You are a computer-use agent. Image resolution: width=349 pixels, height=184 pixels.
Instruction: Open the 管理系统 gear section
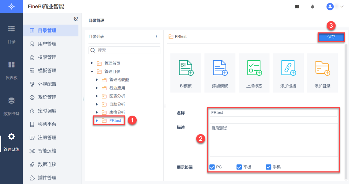tap(12, 142)
